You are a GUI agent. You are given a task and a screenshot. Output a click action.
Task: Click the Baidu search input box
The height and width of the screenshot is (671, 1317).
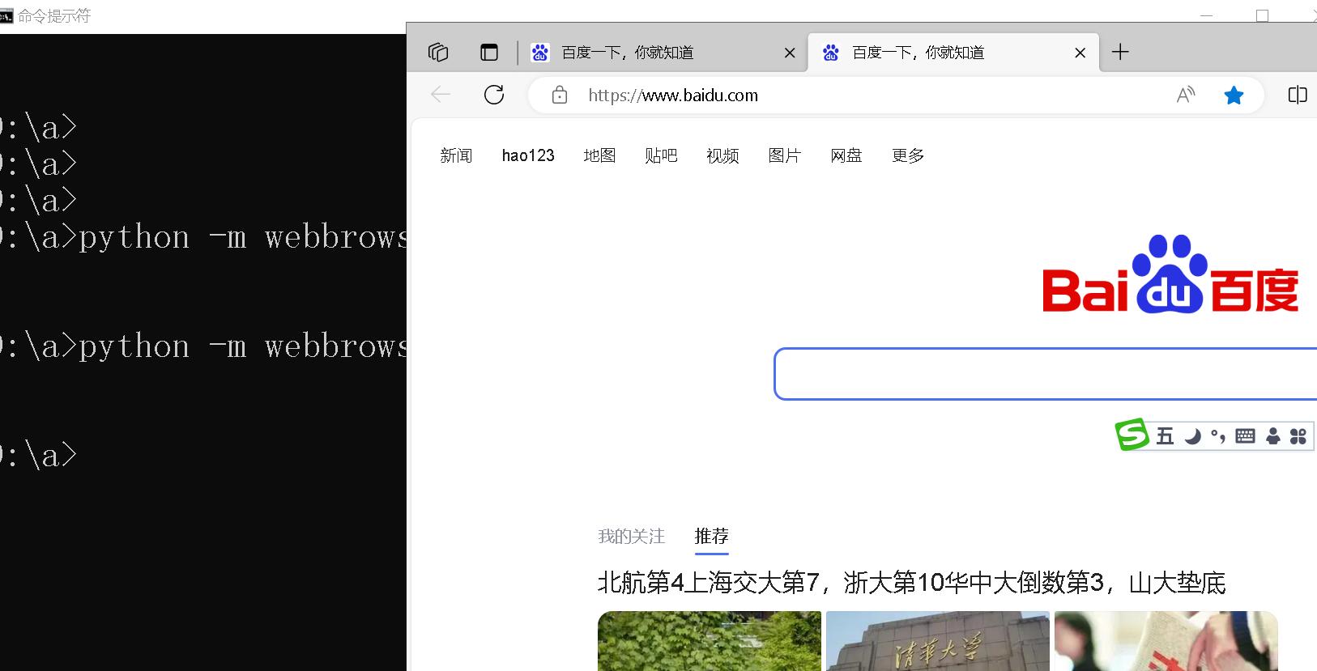pyautogui.click(x=1046, y=374)
